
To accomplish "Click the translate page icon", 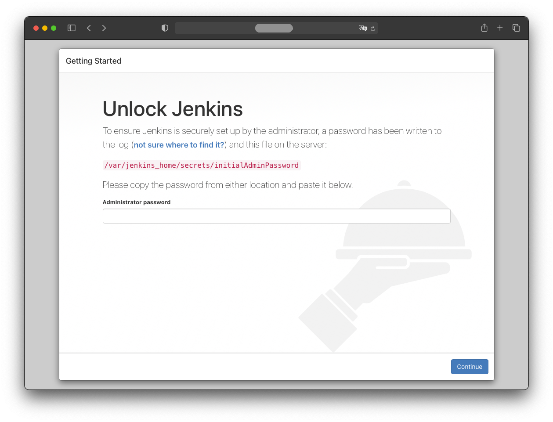I will pyautogui.click(x=362, y=28).
